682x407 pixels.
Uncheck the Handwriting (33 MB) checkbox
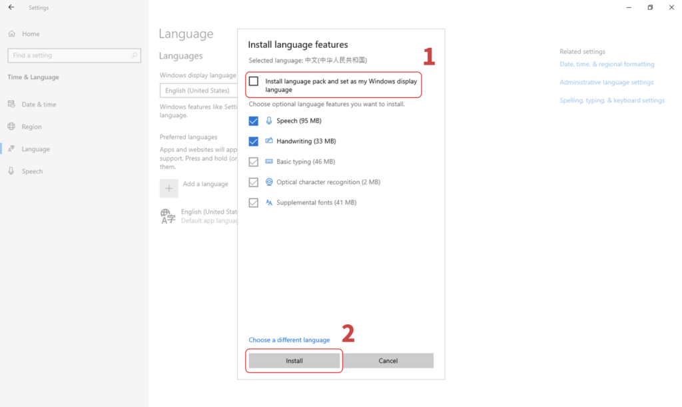point(254,141)
